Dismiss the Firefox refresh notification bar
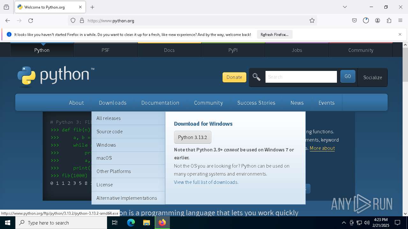Viewport: 408px width, 229px height. pos(400,34)
